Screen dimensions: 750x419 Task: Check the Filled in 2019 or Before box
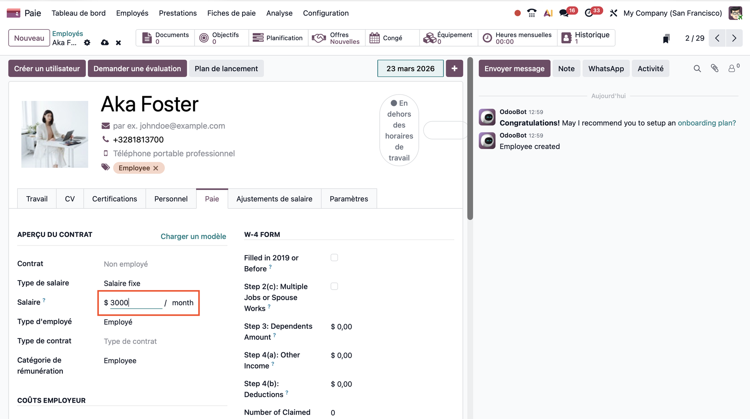(334, 258)
